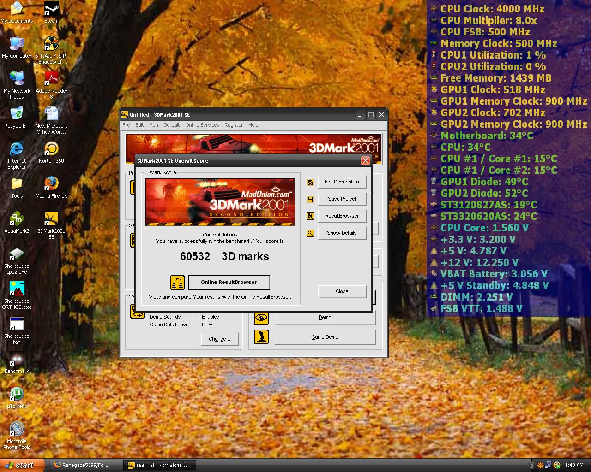Open the ResultBrowser button
Viewport: 591px width, 472px height.
pyautogui.click(x=342, y=216)
